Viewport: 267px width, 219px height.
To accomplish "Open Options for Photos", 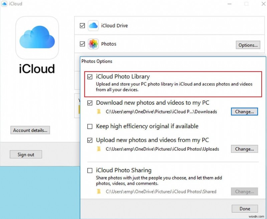I will click(248, 45).
